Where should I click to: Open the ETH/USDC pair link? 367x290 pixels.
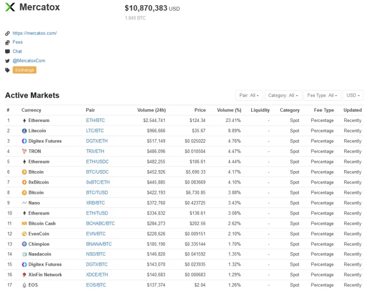click(x=97, y=162)
